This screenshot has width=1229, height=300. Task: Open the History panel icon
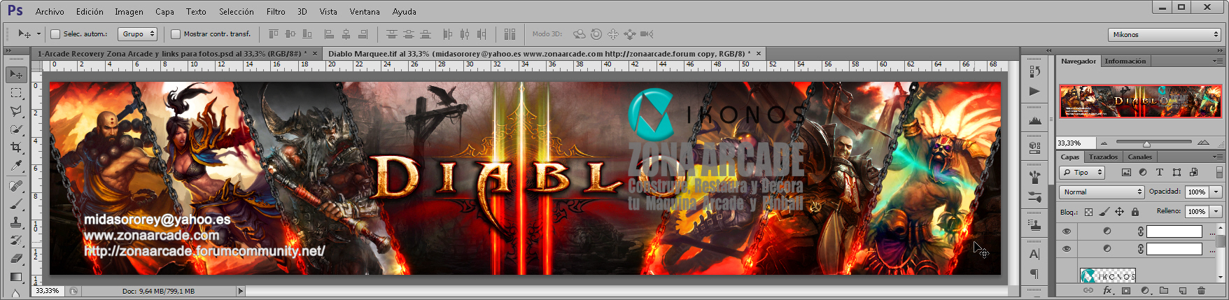click(x=1035, y=71)
